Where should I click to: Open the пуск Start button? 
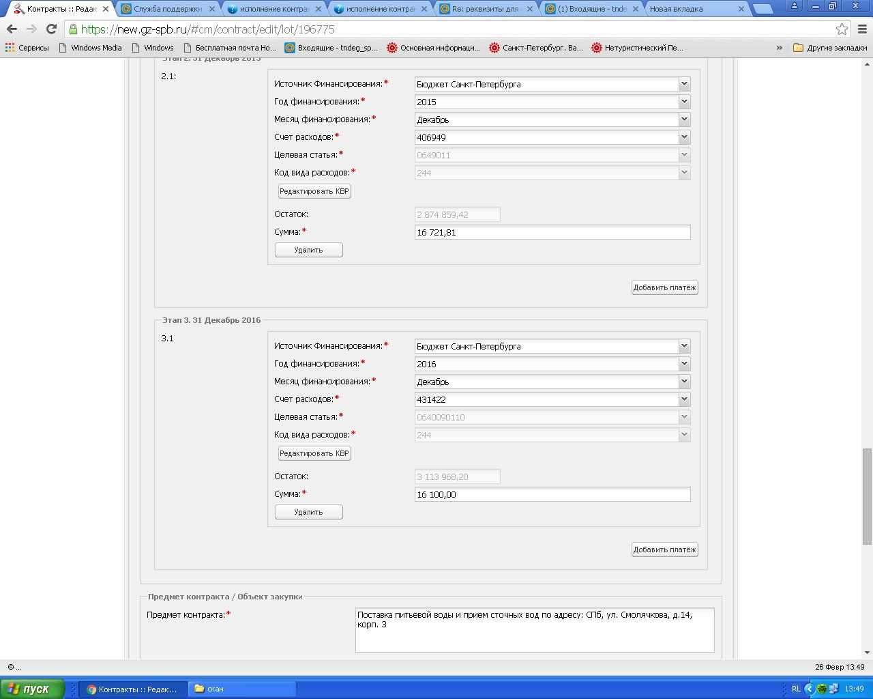click(32, 689)
